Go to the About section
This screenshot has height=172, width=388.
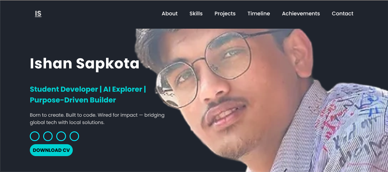170,14
